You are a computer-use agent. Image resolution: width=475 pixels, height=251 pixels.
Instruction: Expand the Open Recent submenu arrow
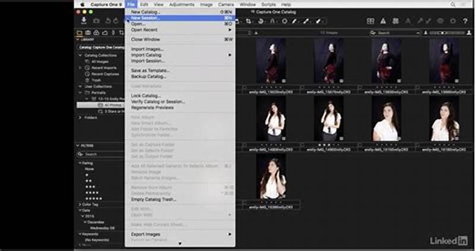click(x=230, y=30)
